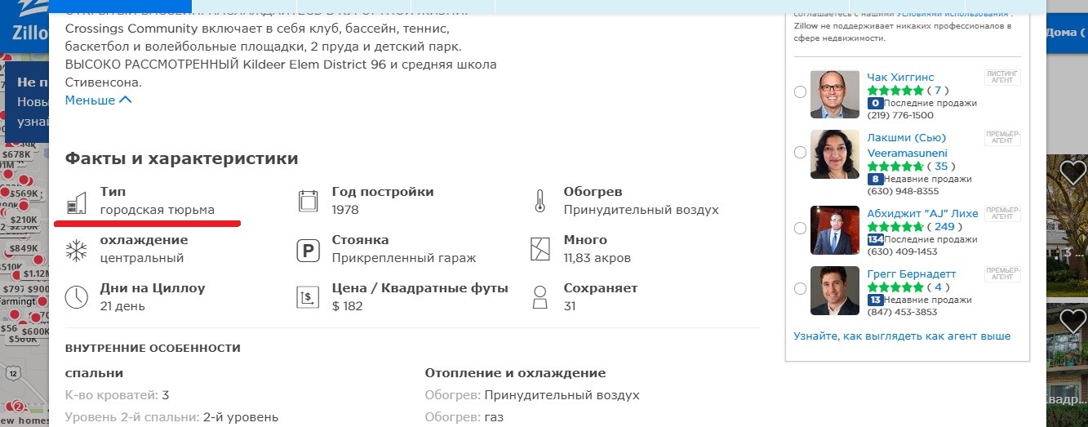The width and height of the screenshot is (1088, 427).
Task: Click the thermometer icon next to Обогрев
Action: click(x=540, y=202)
